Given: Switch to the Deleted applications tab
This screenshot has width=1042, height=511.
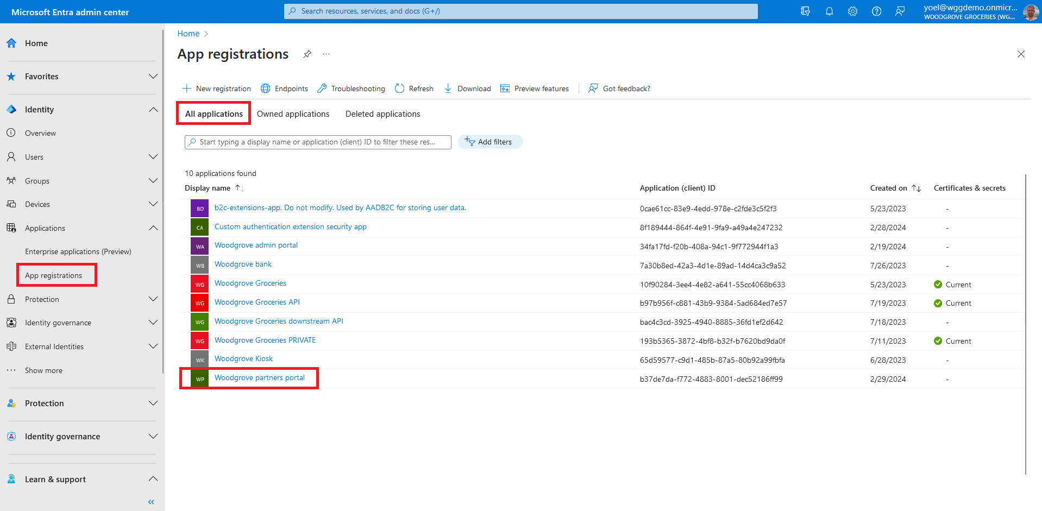Looking at the screenshot, I should pyautogui.click(x=382, y=114).
